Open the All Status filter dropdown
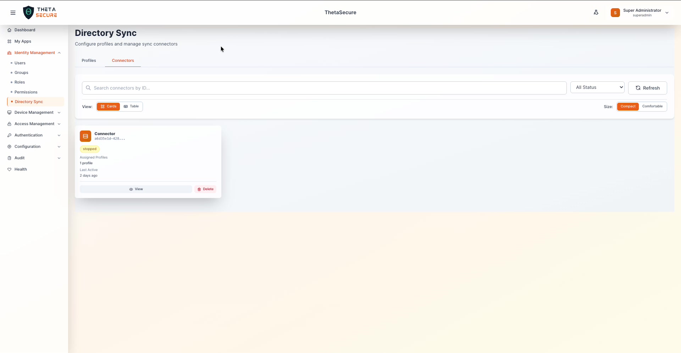The height and width of the screenshot is (353, 681). coord(597,87)
